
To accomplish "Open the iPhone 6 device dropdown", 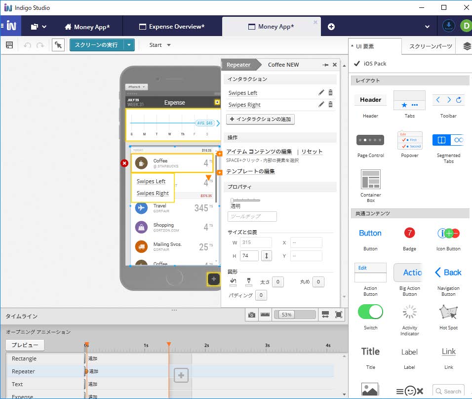I will (x=137, y=87).
